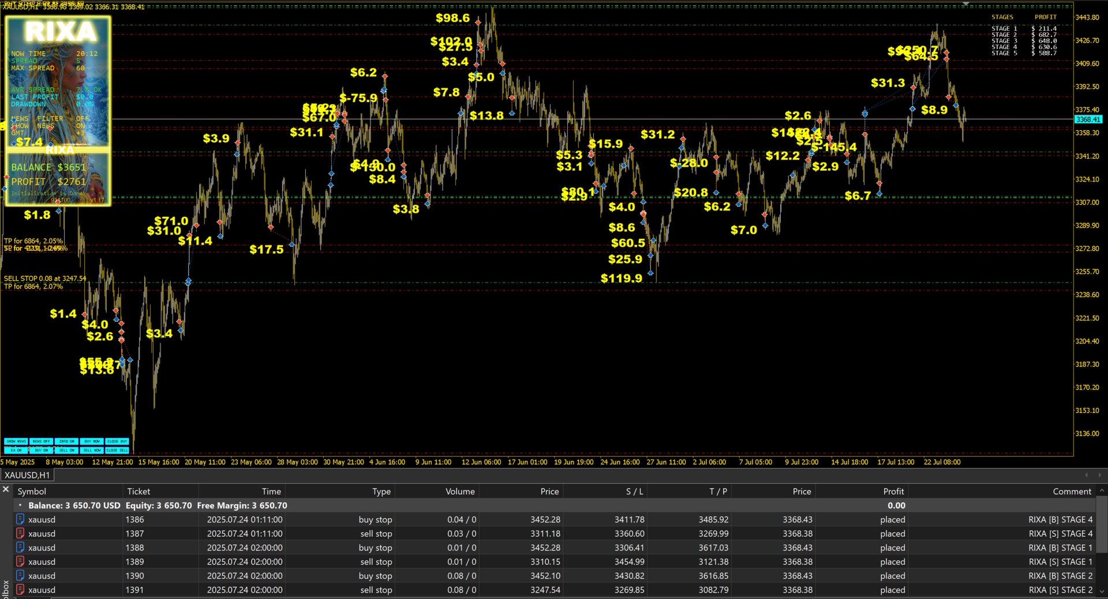Click the comment RIXA [B] STAGE 1
The image size is (1108, 599).
tap(1060, 548)
